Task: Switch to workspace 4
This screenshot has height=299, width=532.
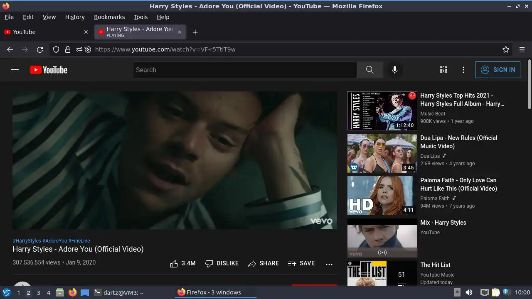Action: (x=49, y=293)
